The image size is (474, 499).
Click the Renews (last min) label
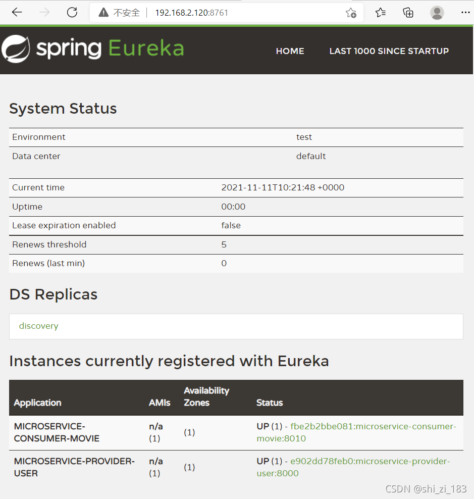pos(48,264)
